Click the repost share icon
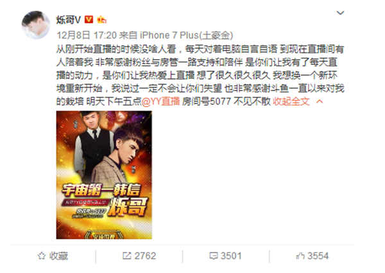 pos(126,256)
